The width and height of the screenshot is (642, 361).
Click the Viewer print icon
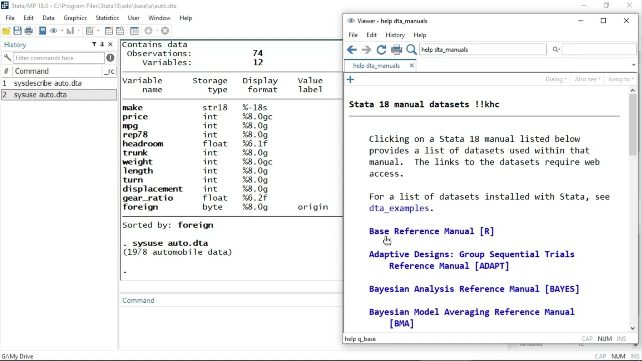click(x=397, y=49)
